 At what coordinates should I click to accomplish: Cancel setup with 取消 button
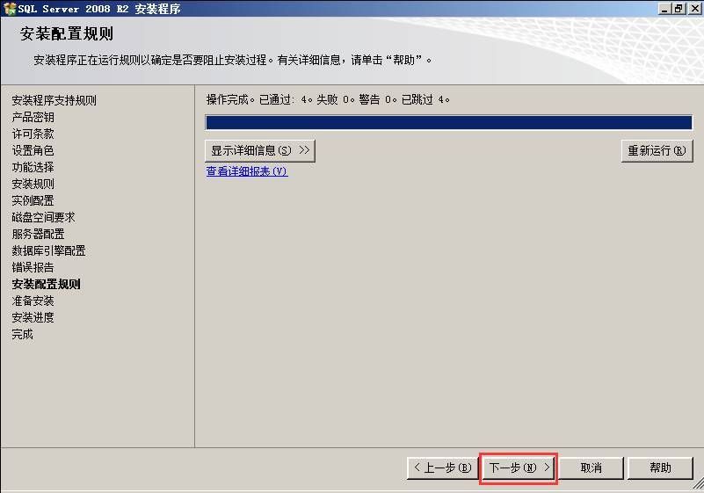(x=591, y=468)
